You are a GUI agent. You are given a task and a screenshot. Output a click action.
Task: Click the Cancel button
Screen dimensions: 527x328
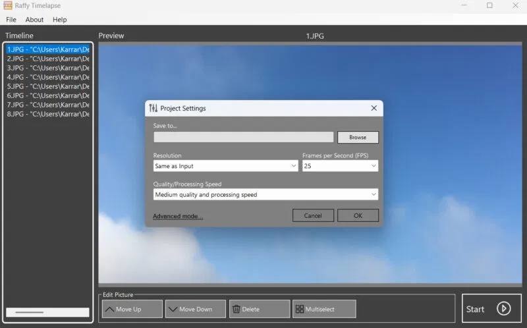[313, 215]
